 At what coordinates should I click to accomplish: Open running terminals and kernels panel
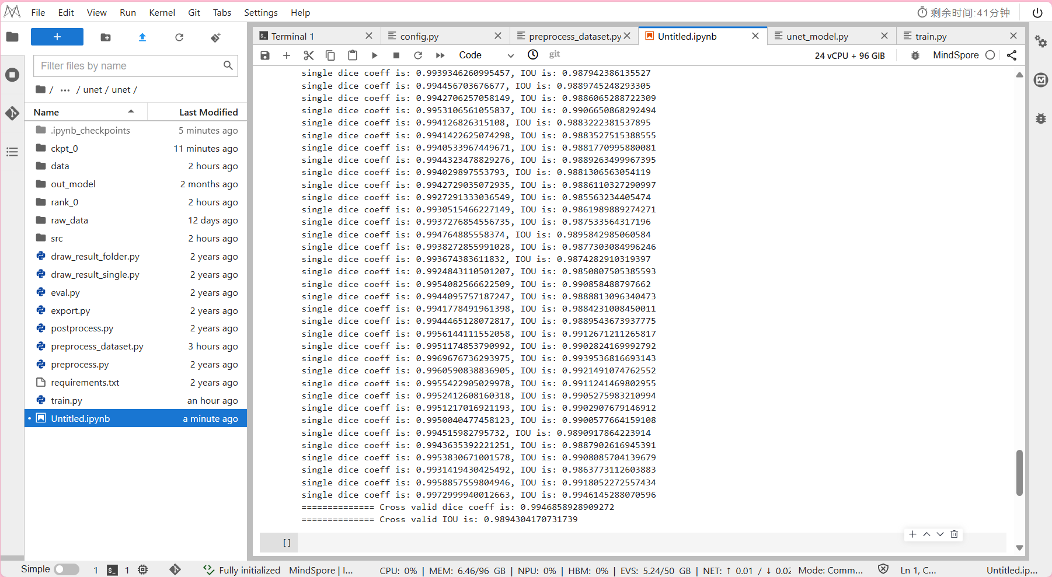(12, 75)
